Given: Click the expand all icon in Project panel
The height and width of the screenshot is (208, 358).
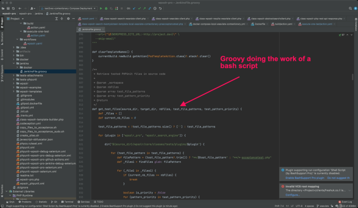Looking at the screenshot, I should click(57, 19).
